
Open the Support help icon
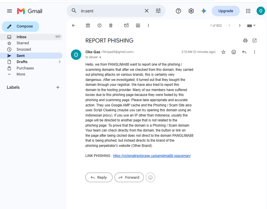178,11
